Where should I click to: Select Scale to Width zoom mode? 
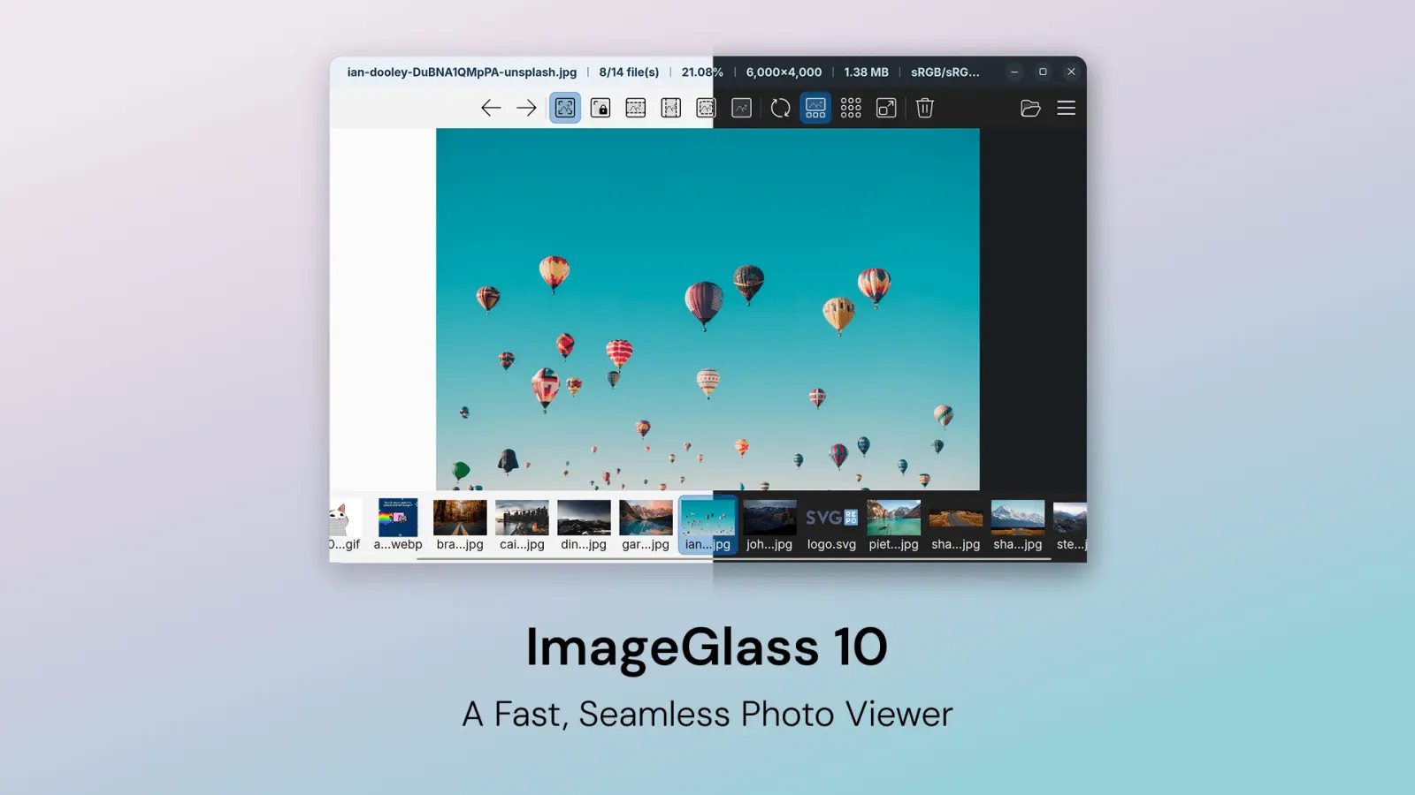click(x=636, y=108)
